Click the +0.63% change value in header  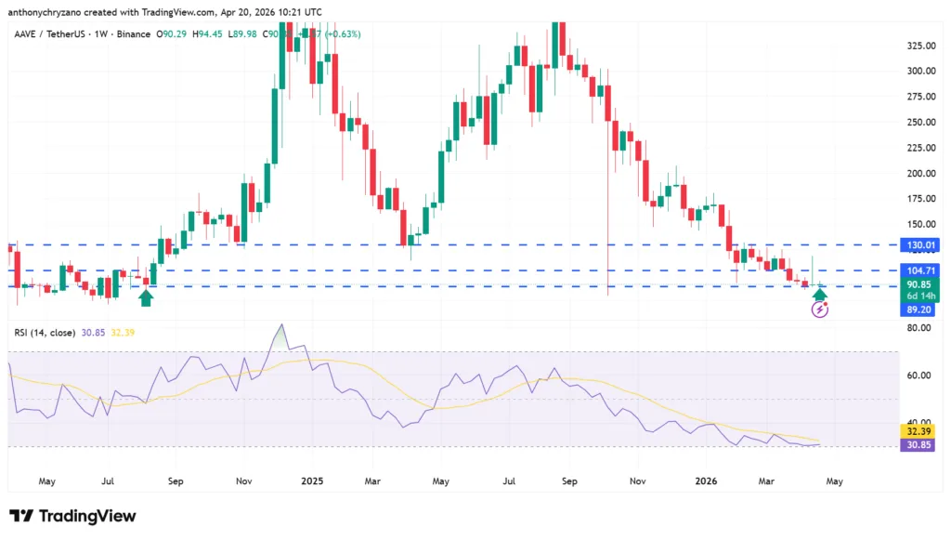[x=342, y=34]
